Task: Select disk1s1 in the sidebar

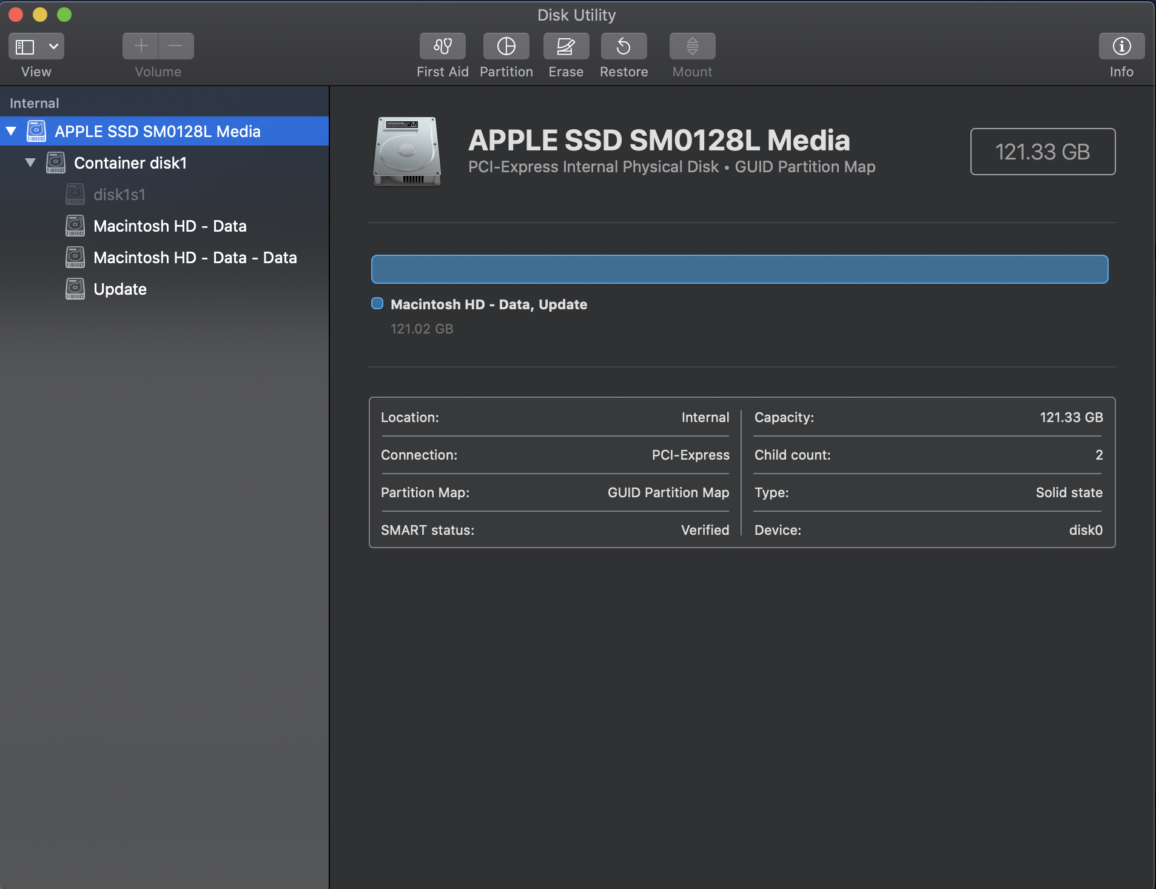Action: [119, 194]
